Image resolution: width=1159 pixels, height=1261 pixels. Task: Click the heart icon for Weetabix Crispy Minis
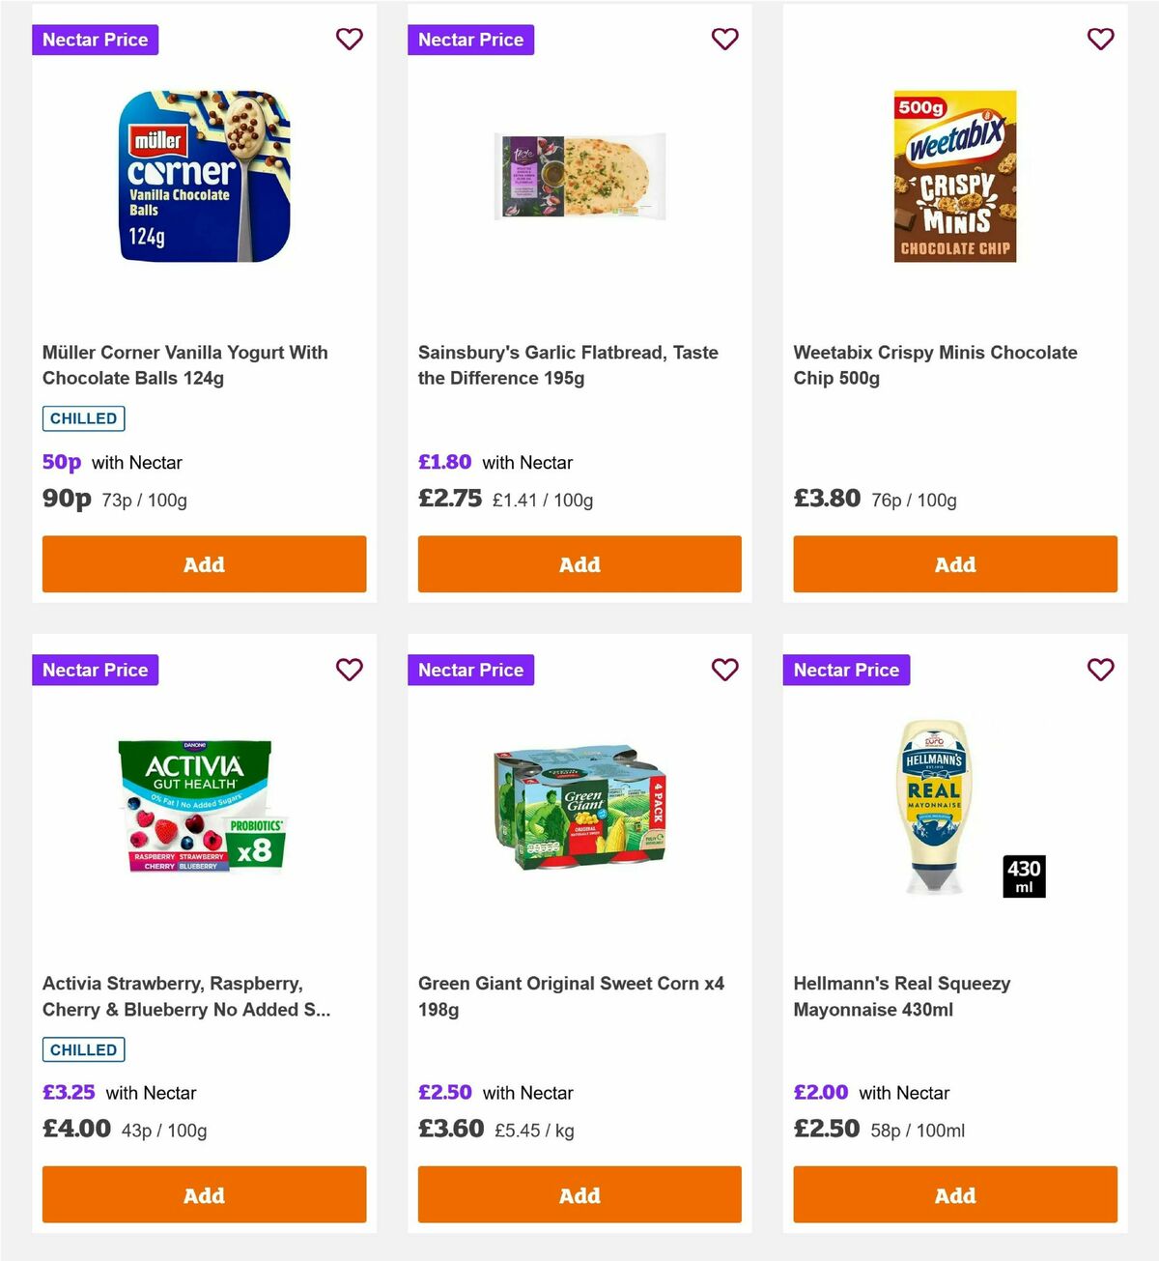(1100, 39)
